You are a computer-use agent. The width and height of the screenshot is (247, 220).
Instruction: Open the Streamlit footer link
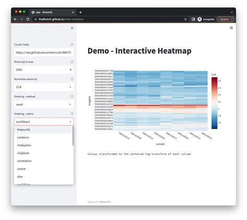click(105, 202)
